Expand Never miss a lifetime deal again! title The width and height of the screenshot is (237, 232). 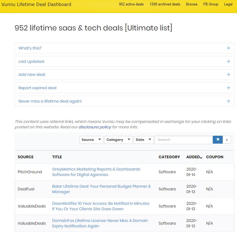(x=50, y=101)
